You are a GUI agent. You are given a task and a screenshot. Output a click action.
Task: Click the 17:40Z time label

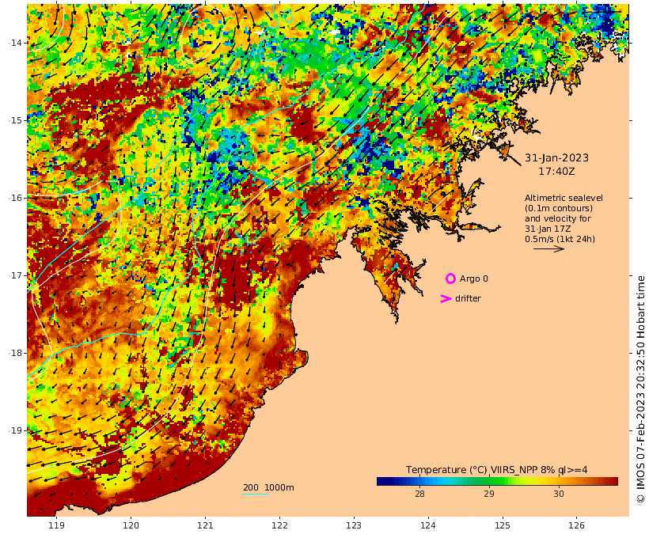tap(556, 171)
